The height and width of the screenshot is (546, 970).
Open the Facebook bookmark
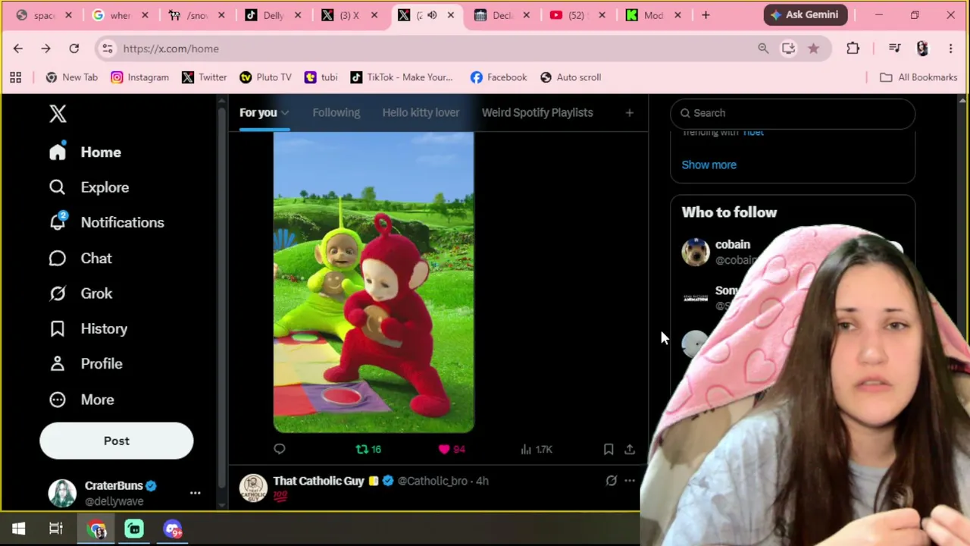[498, 77]
